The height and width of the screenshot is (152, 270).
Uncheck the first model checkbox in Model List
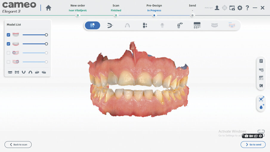[x=8, y=35]
